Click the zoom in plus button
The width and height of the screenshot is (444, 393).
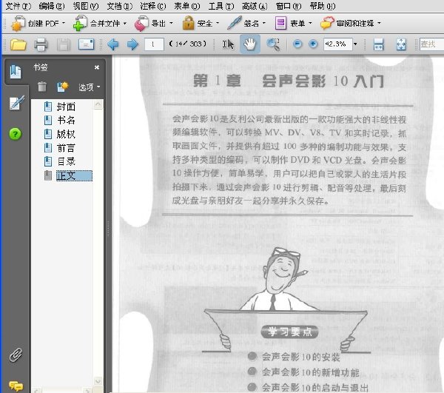(313, 44)
